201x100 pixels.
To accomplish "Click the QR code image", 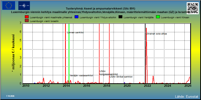I will tap(193, 8).
